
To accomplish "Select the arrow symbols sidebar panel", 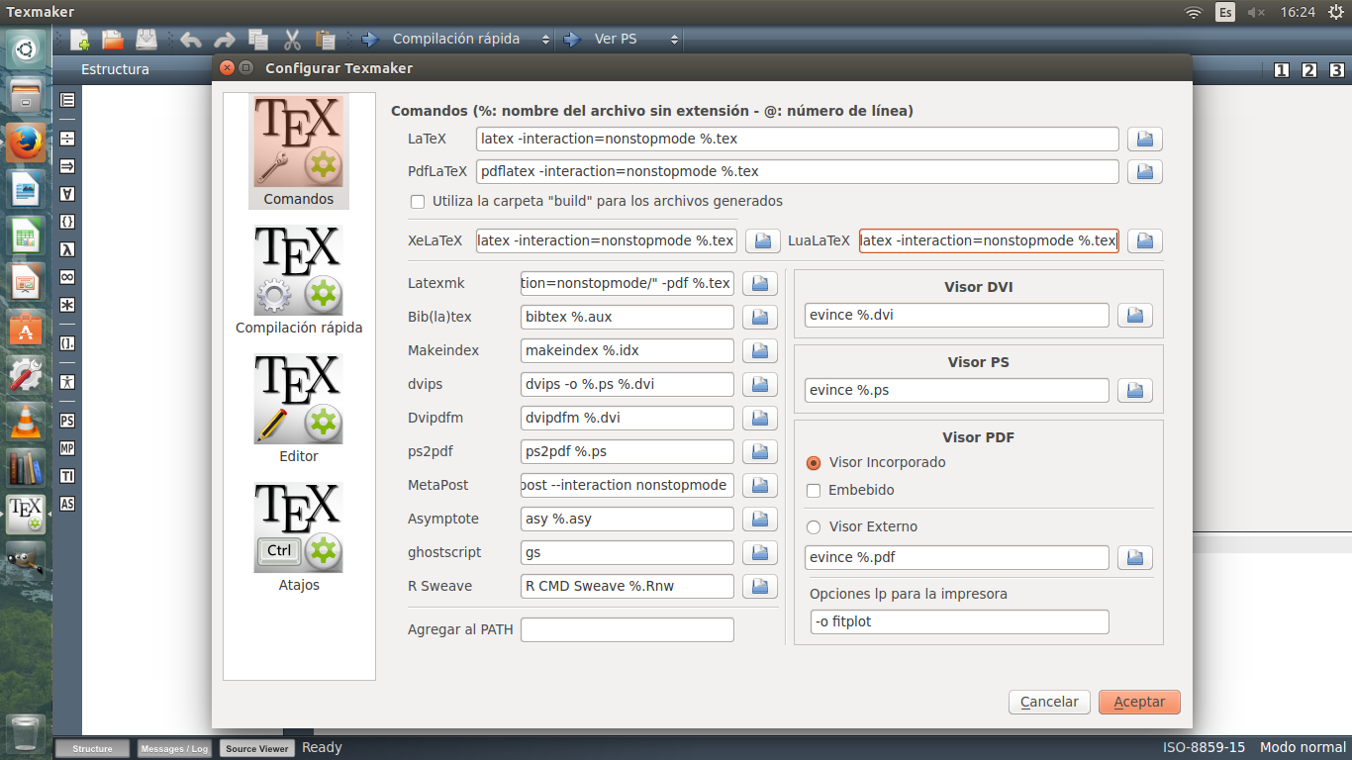I will (x=65, y=165).
